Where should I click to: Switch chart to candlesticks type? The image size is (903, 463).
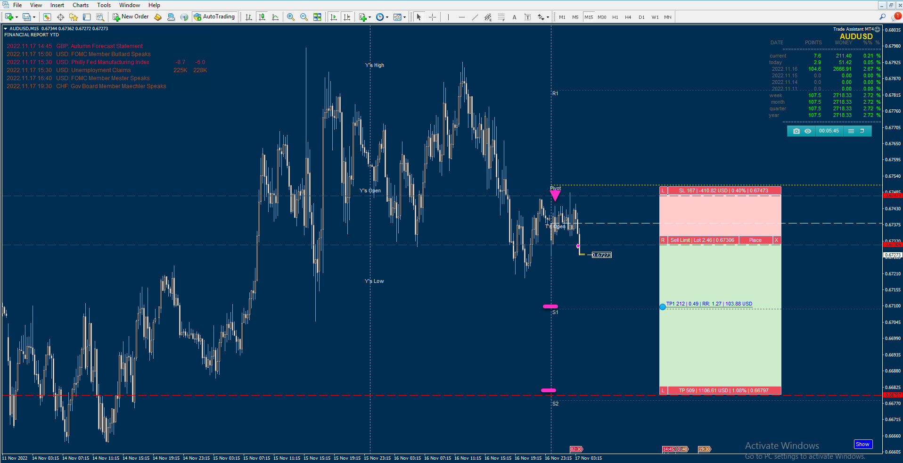pos(262,17)
